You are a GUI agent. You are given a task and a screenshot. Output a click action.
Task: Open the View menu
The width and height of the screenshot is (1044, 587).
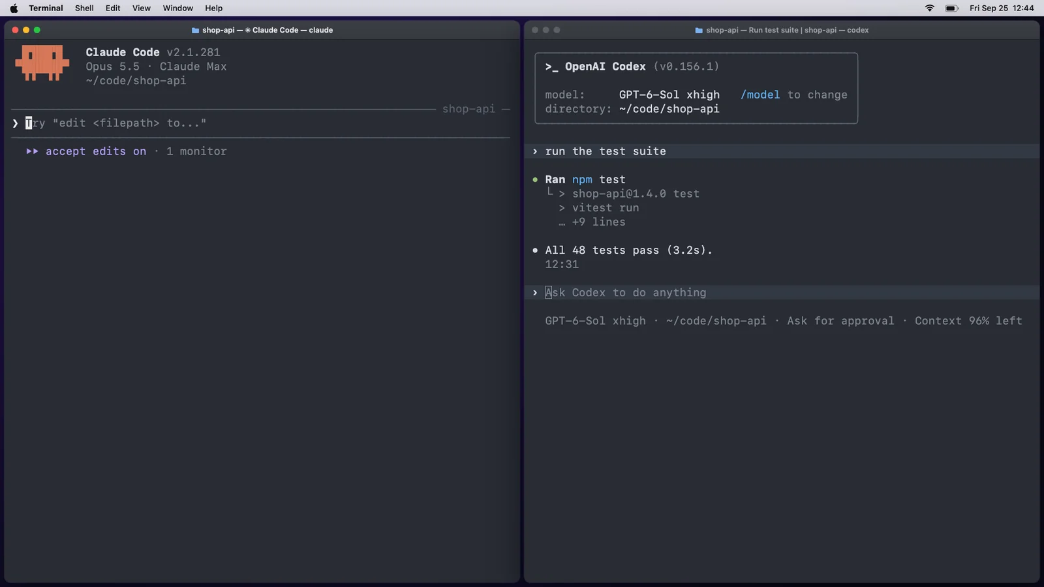pos(142,8)
